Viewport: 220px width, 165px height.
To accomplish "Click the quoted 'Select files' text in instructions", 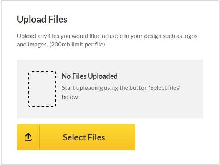I will pos(165,88).
